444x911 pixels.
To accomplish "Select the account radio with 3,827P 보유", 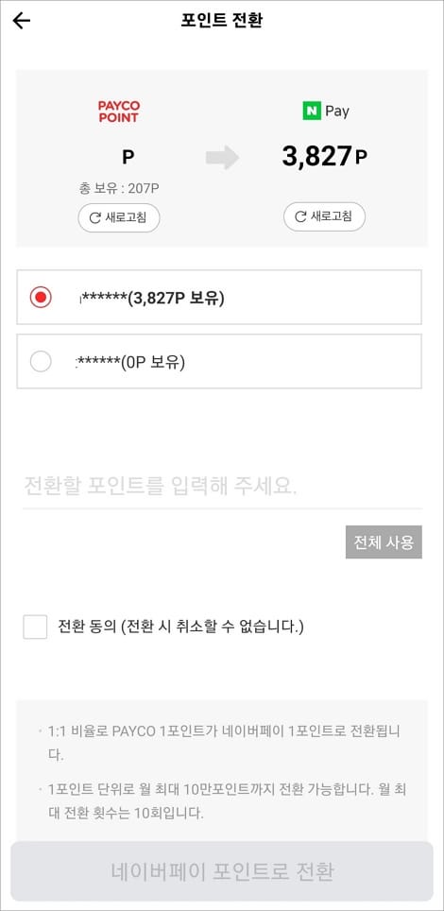I will click(x=41, y=298).
